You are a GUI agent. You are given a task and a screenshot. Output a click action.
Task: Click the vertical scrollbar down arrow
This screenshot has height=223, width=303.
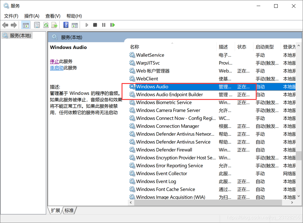299,196
